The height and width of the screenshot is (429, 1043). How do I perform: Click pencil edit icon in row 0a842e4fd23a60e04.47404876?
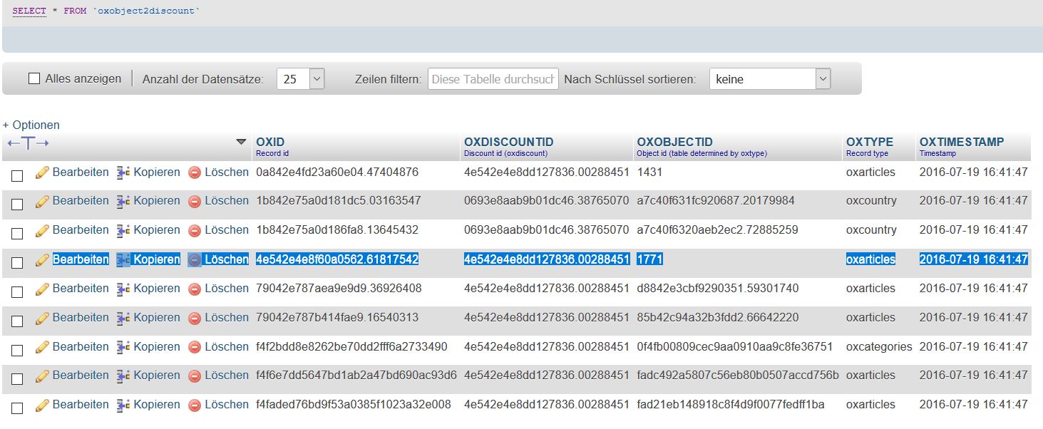[42, 172]
